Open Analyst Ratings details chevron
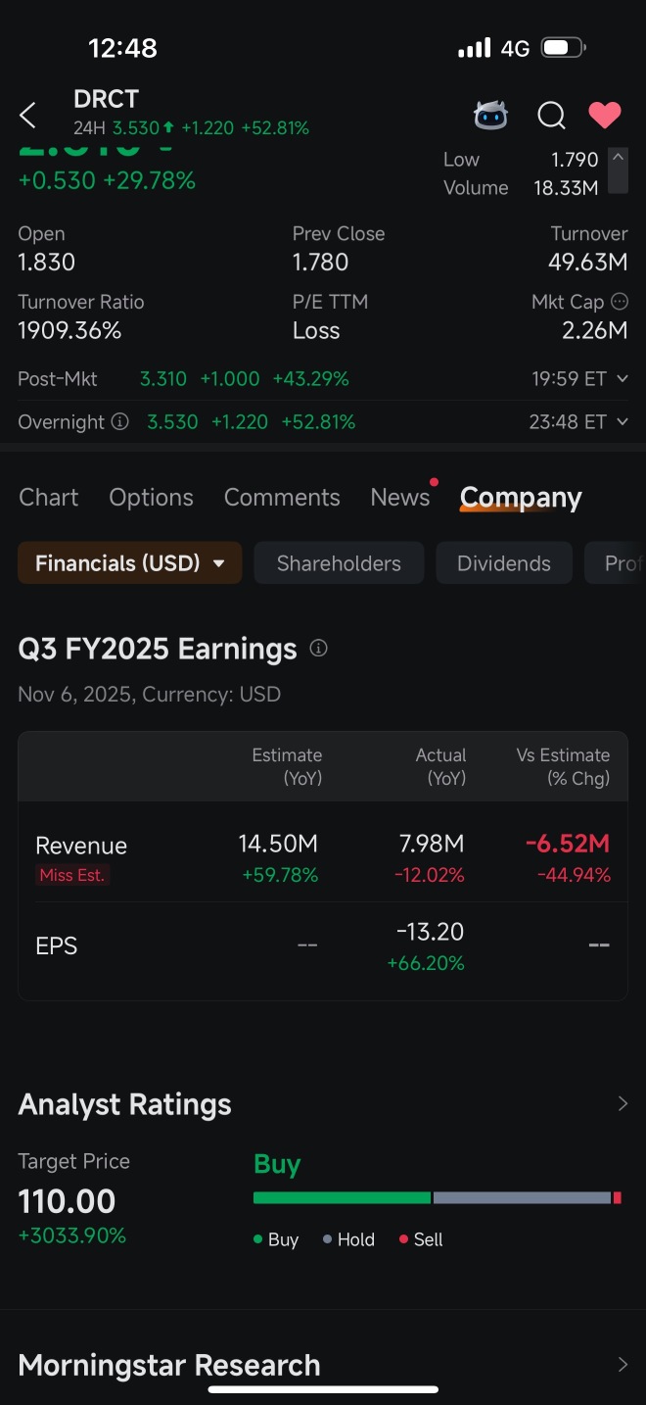Image resolution: width=646 pixels, height=1405 pixels. [x=623, y=1104]
